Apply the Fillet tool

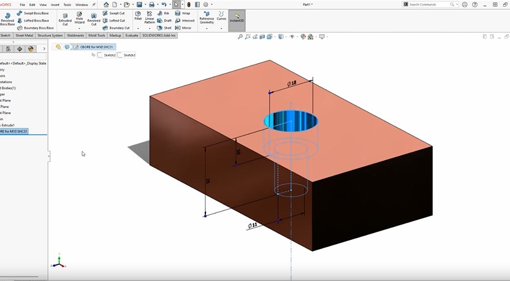[x=138, y=16]
